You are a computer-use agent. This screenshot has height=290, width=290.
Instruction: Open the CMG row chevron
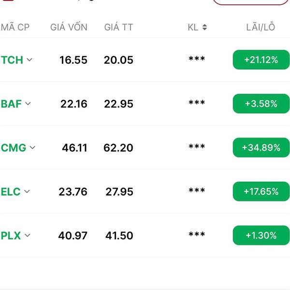click(32, 147)
